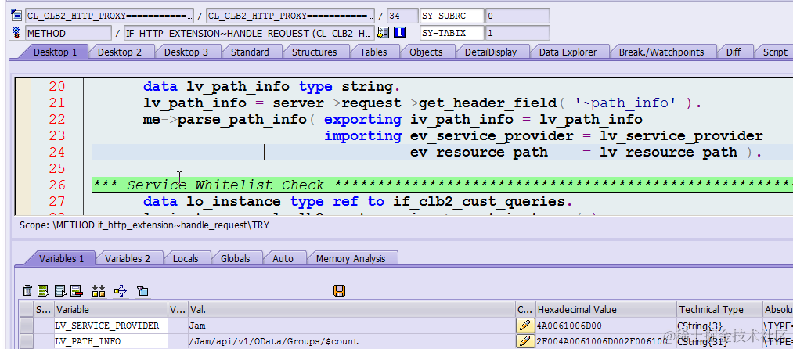Click the blue info icon near method name

(400, 33)
